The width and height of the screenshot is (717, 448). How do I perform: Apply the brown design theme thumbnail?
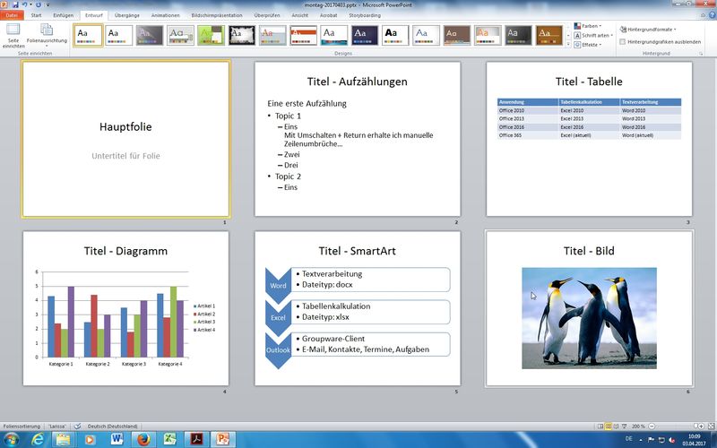[x=457, y=35]
